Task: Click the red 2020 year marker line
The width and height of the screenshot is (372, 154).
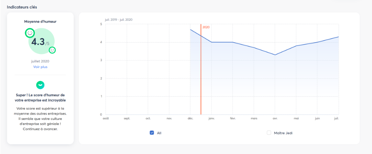Action: coord(201,69)
